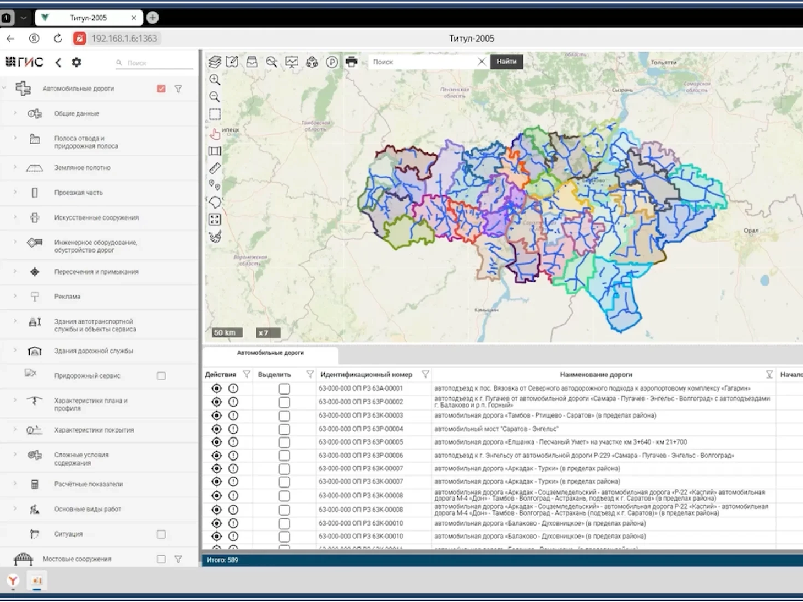This screenshot has height=602, width=803.
Task: Expand the Общие данные tree node
Action: [15, 113]
